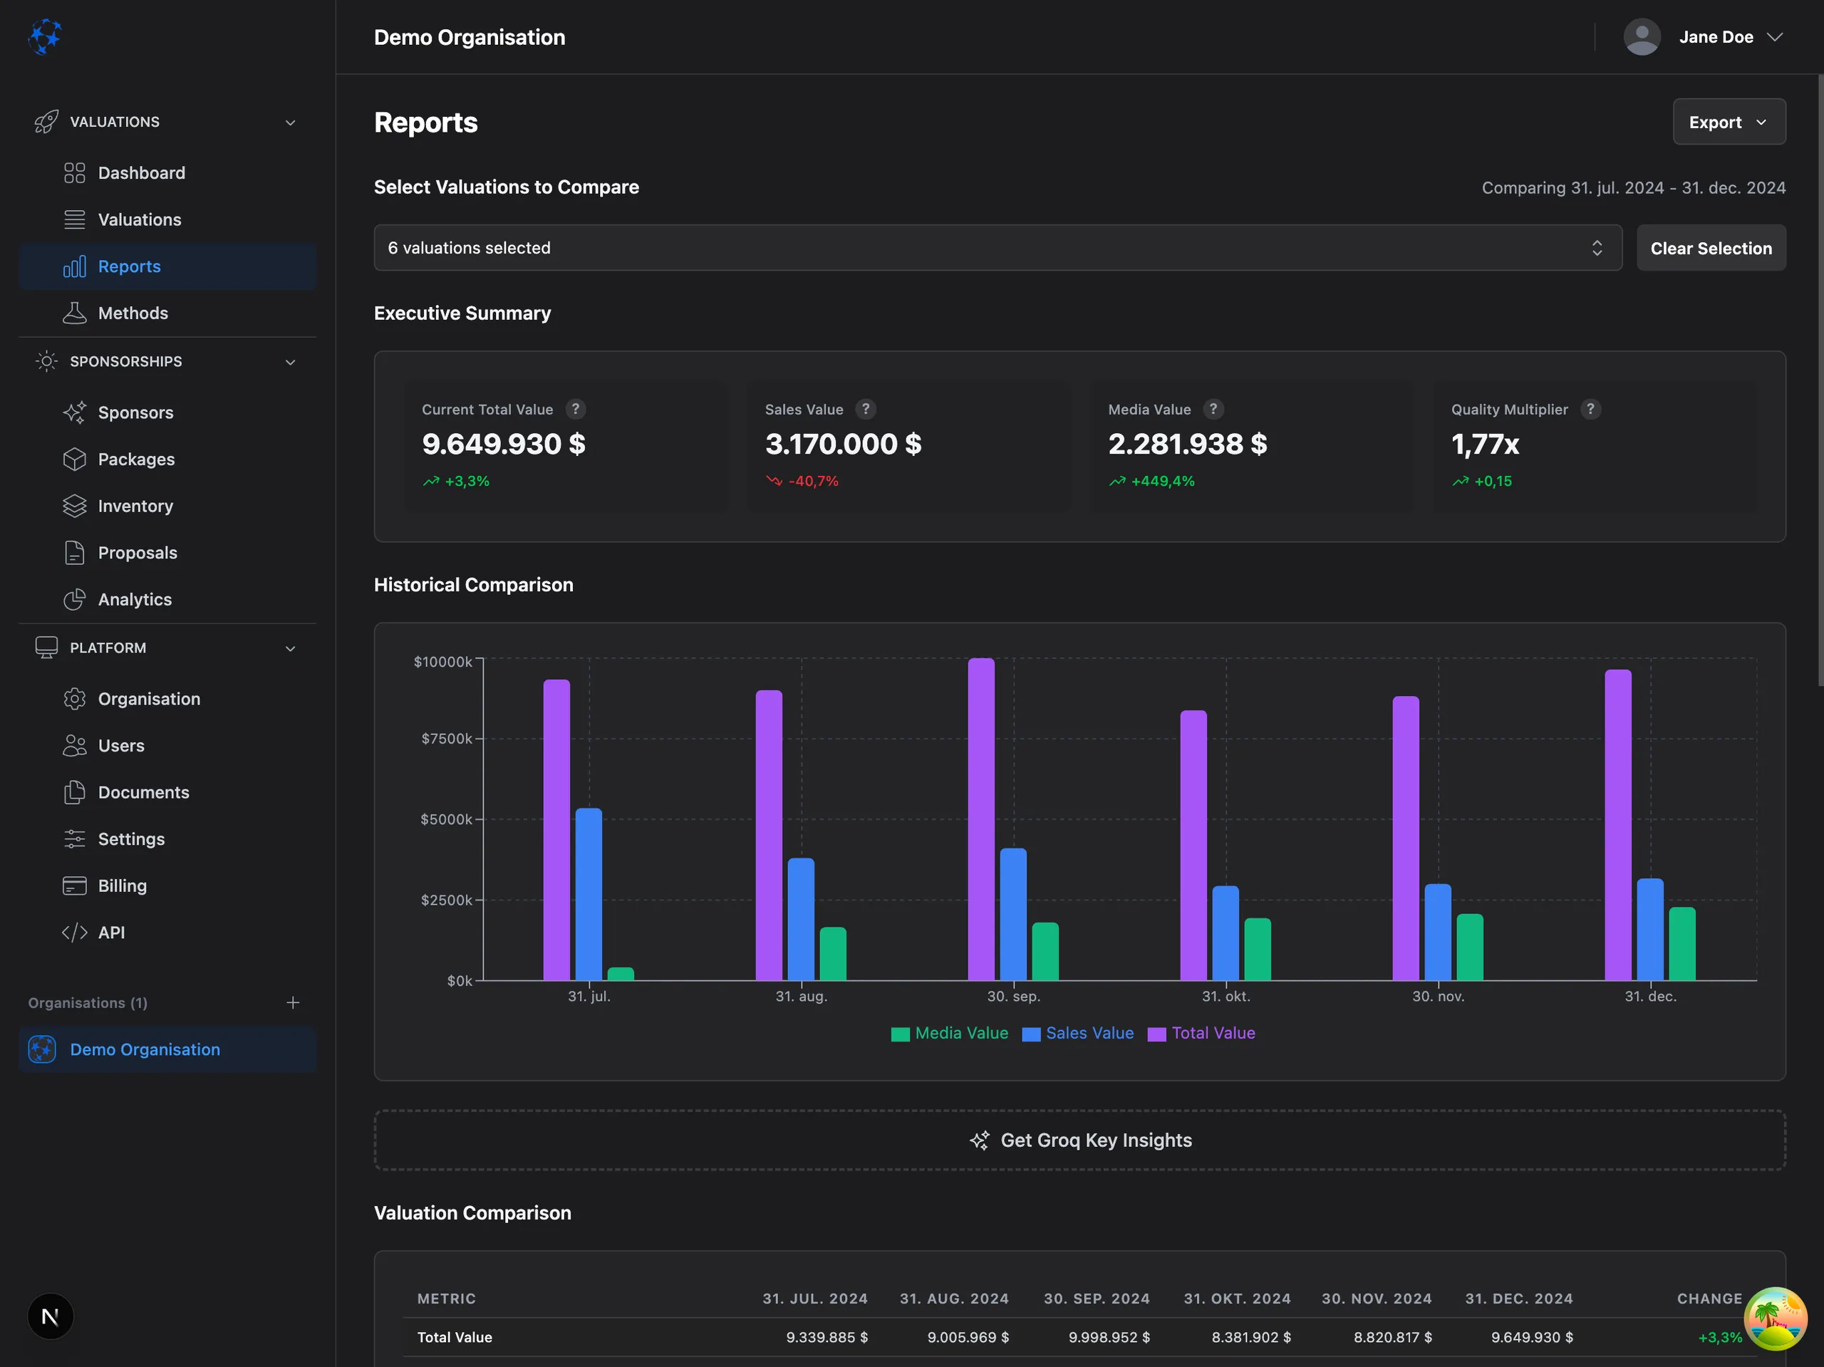Click the palm tree island avatar

1775,1319
